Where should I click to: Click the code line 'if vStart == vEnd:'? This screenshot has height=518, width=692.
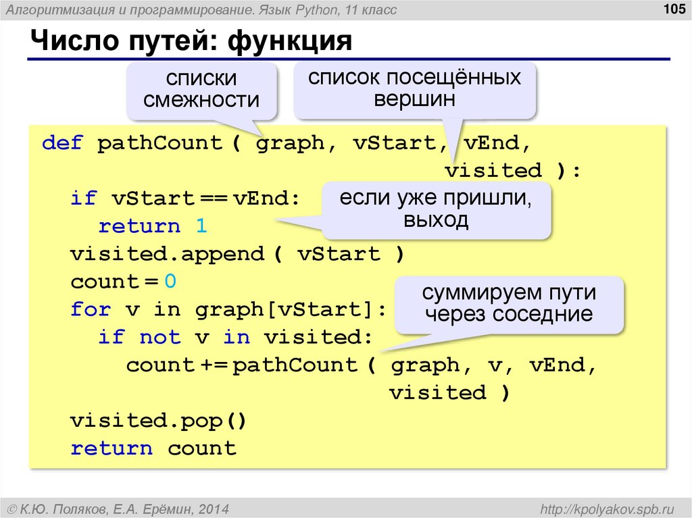[185, 199]
